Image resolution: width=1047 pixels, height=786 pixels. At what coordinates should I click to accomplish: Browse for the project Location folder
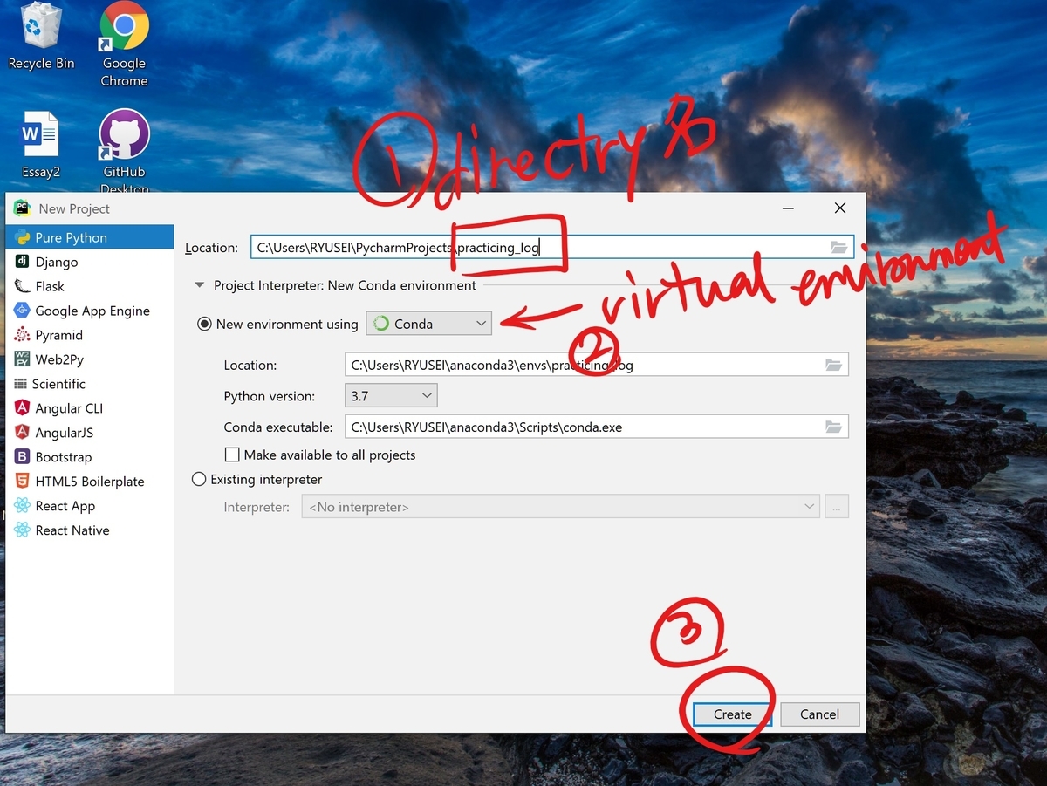coord(838,248)
